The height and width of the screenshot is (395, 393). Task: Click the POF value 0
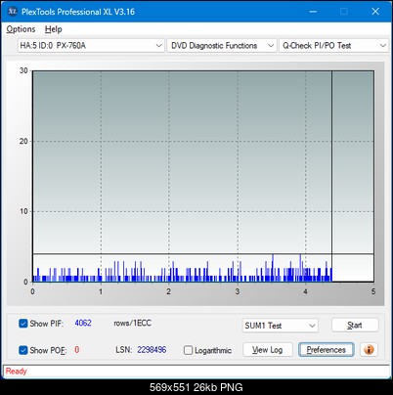click(77, 350)
